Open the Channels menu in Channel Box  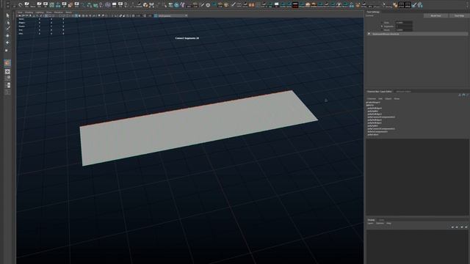pos(372,99)
